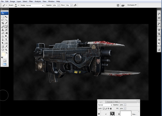Open the Brushes panel icon in dock
The image size is (162, 116).
[159, 30]
